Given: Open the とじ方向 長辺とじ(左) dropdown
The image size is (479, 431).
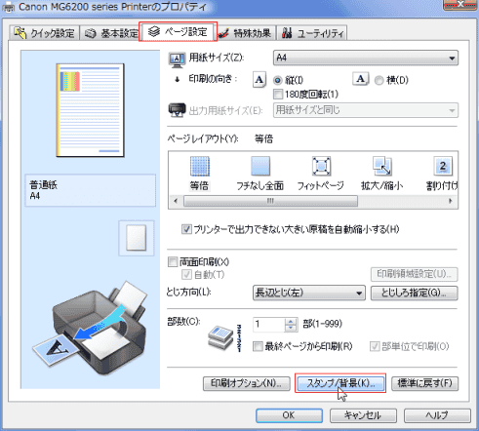Looking at the screenshot, I should click(x=309, y=293).
